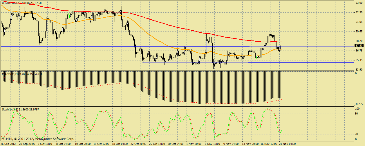This screenshot has height=146, width=365.
Task: Click the 21 Nov 04:00 time label
Action: coord(287,144)
